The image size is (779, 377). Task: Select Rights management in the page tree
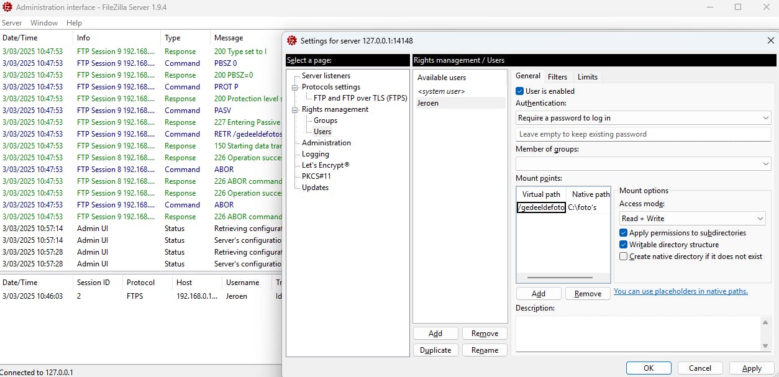(335, 109)
